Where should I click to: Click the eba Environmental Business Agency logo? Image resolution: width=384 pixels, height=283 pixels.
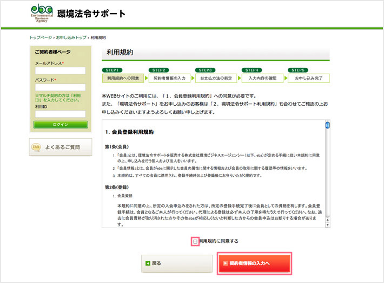(x=42, y=14)
